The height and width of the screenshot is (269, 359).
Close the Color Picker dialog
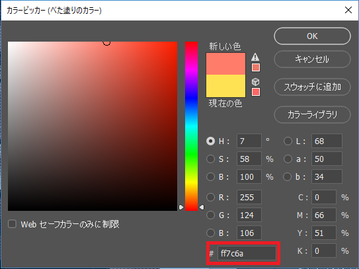348,10
